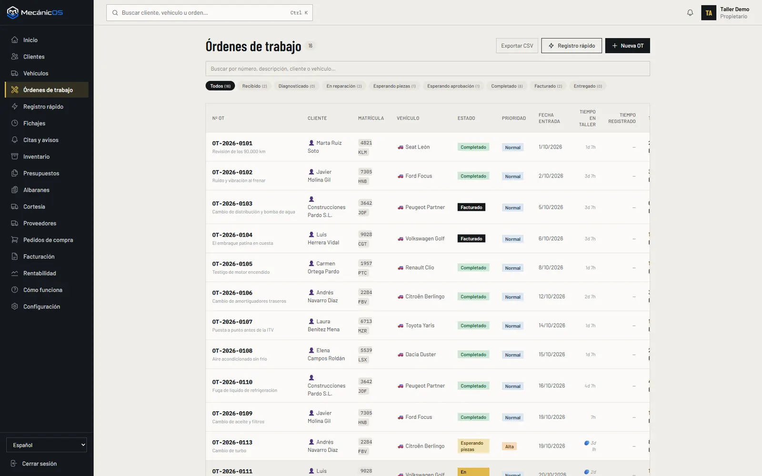
Task: Click Seat León vehicle cell
Action: [414, 147]
